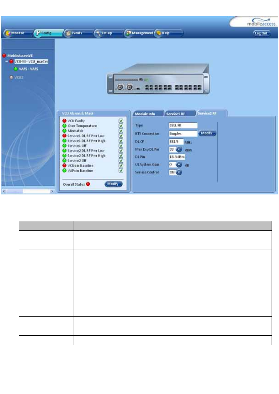Click red Service1 DL RF Pwr Low indicator

[x=64, y=136]
